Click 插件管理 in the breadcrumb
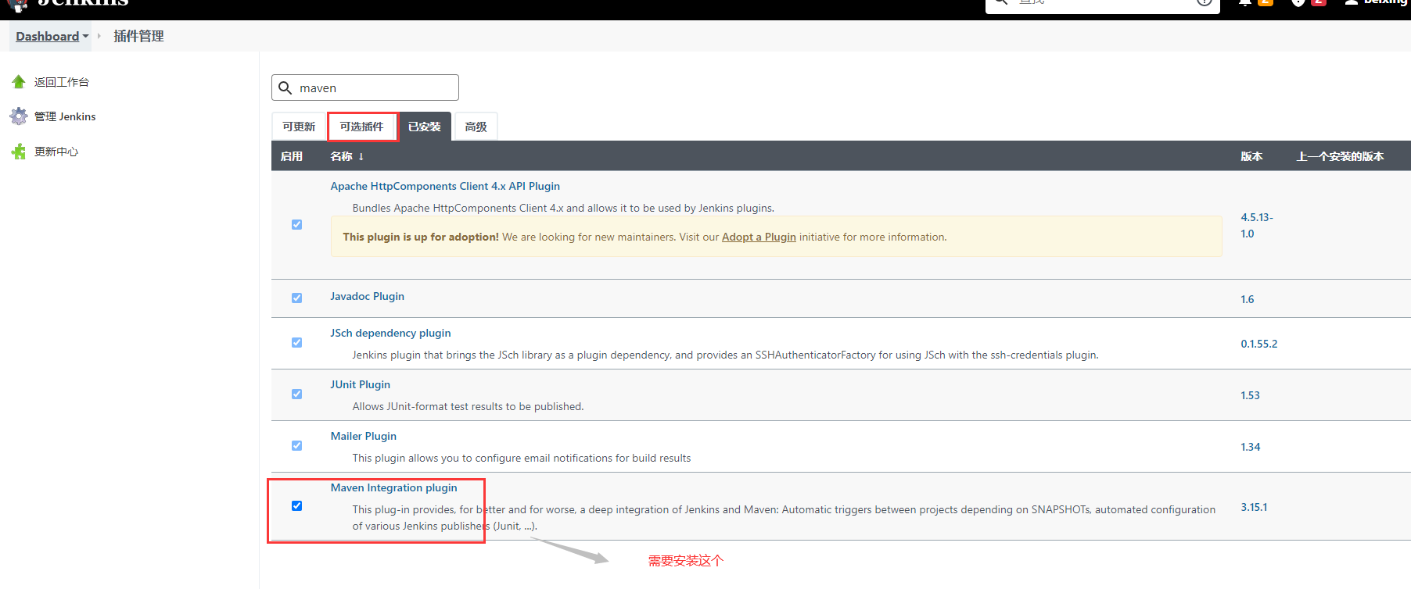Screen dimensions: 1411x589 [138, 36]
